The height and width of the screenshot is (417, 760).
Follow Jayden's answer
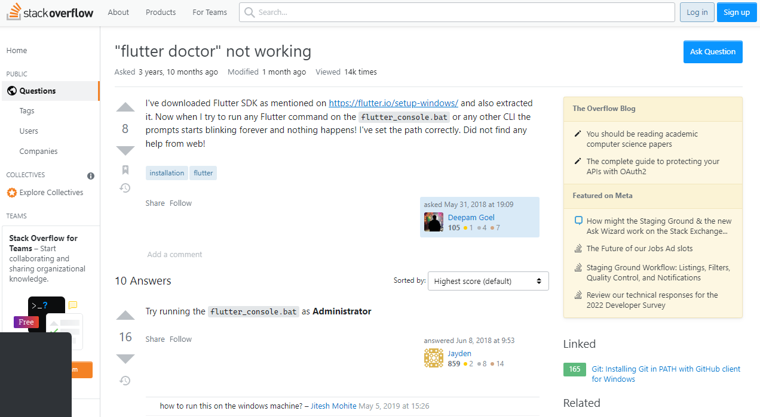coord(180,339)
